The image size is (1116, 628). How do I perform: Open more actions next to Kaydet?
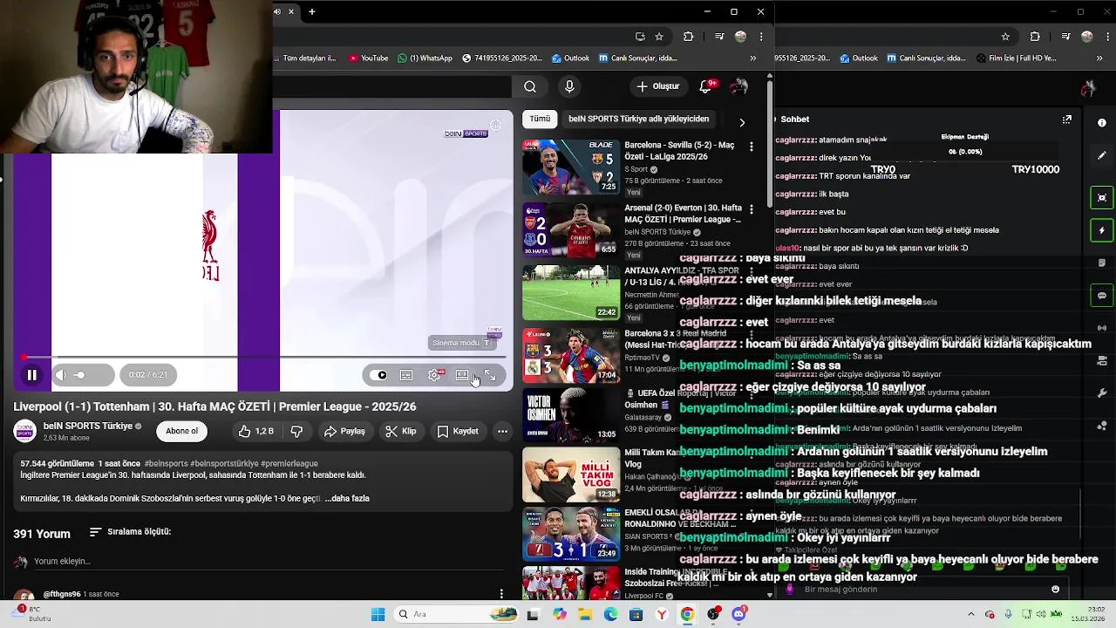(502, 431)
